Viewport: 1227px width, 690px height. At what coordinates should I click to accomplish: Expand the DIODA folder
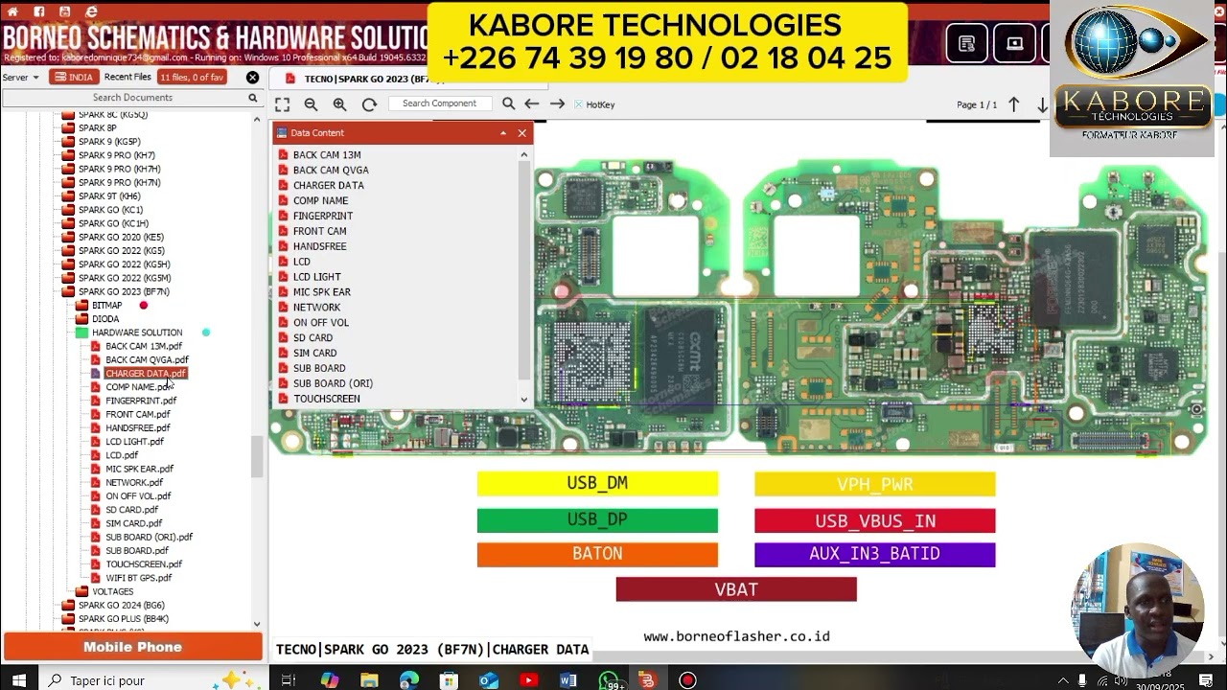tap(105, 319)
